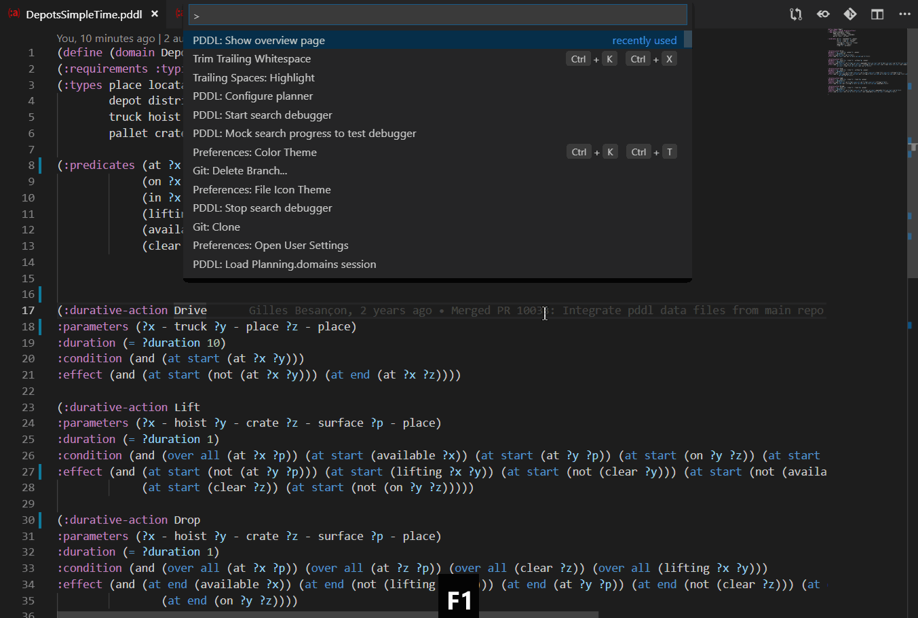Open Preferences: Color Theme
Screen dimensions: 918x618
(438, 152)
